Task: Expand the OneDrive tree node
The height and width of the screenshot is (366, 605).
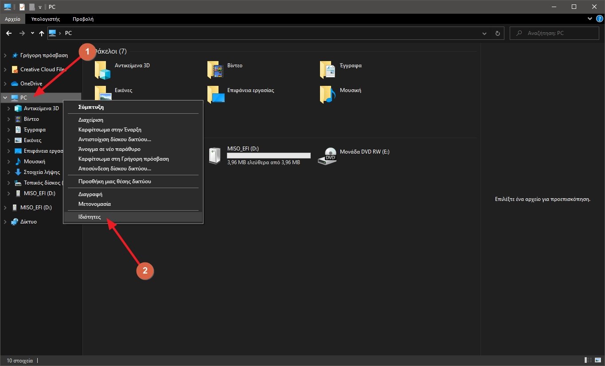Action: tap(5, 84)
